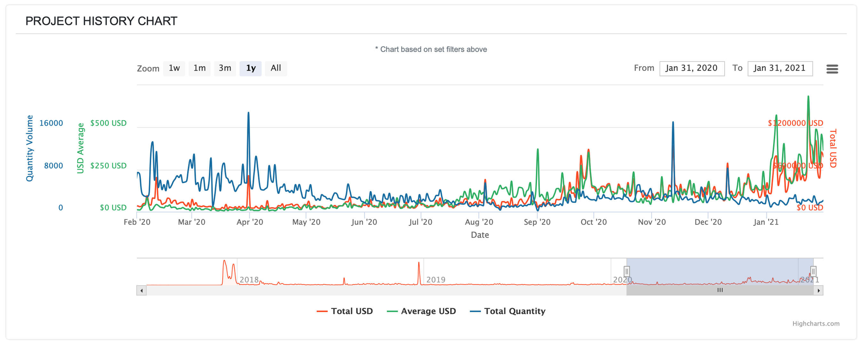Zoom chart to All data
The height and width of the screenshot is (345, 864).
(276, 68)
